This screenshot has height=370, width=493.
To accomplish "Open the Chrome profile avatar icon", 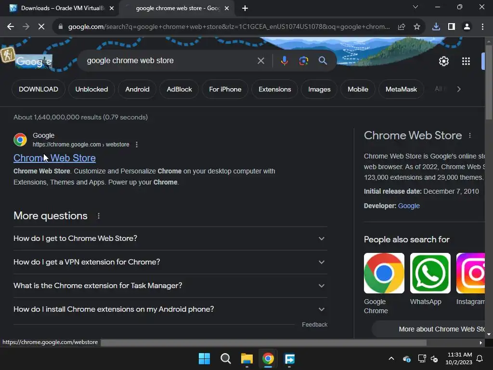I will 467,27.
